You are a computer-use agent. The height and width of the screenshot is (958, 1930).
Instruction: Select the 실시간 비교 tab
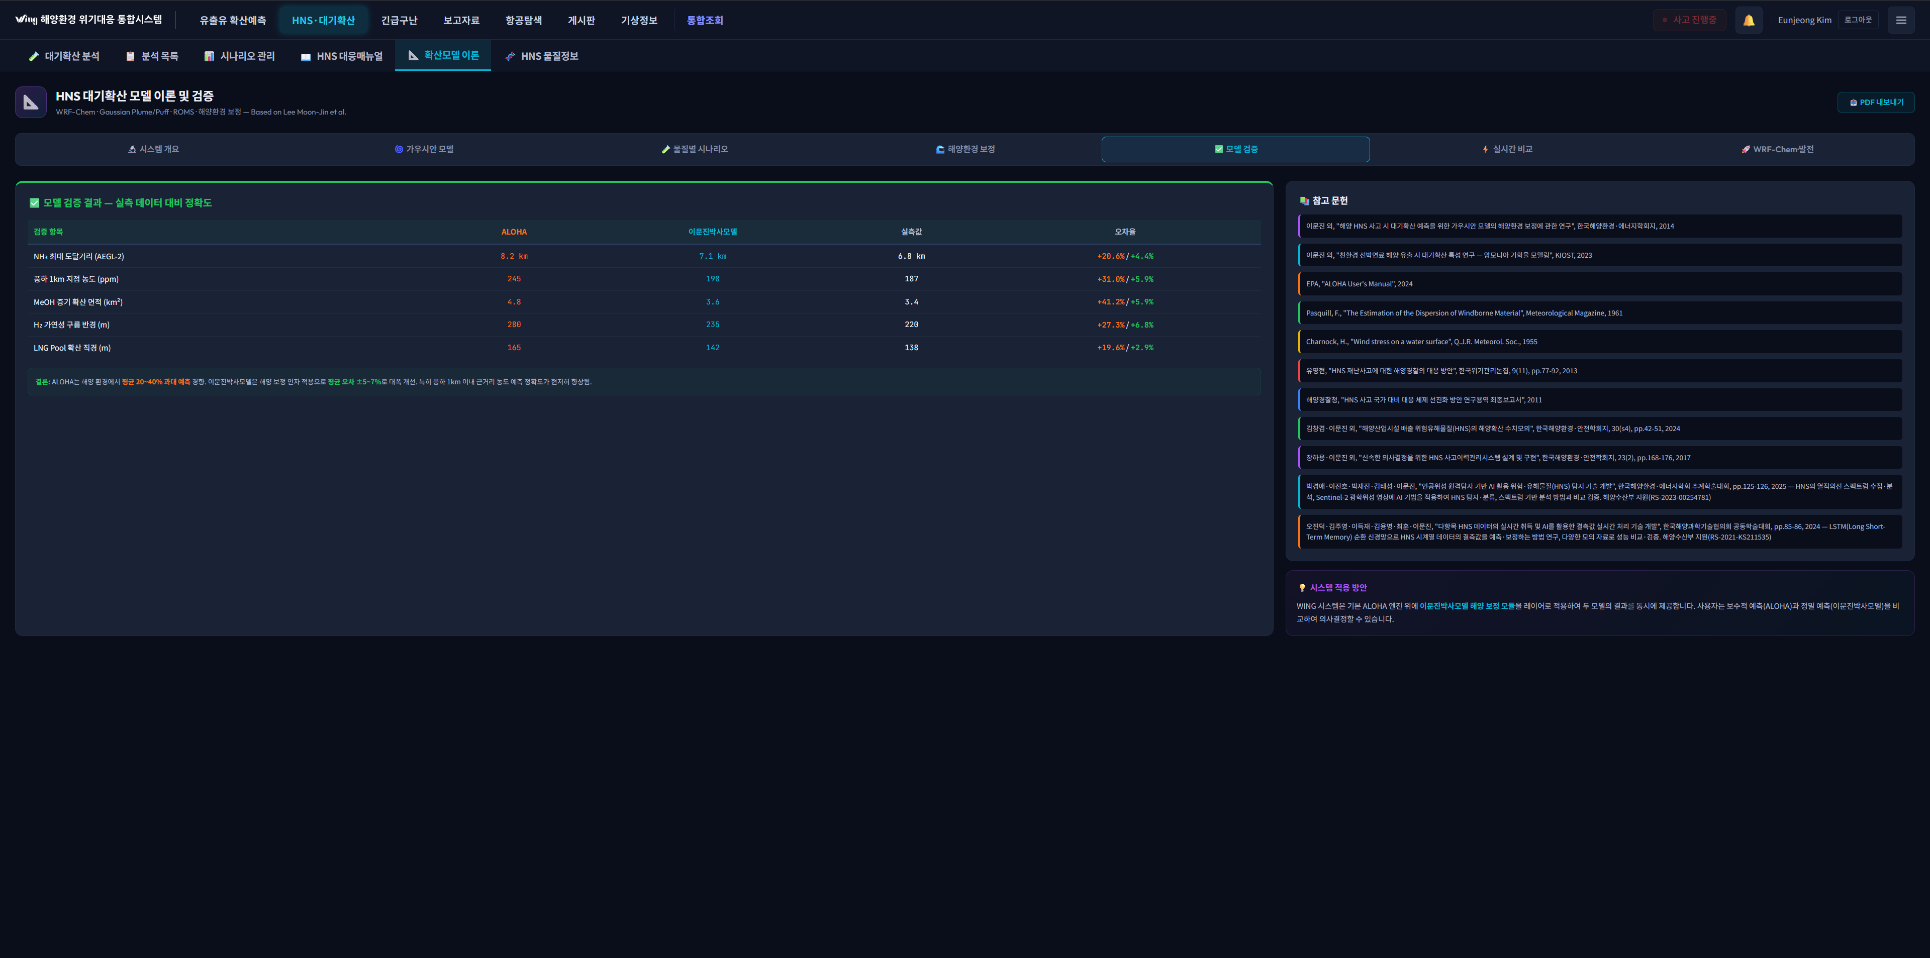pyautogui.click(x=1507, y=149)
